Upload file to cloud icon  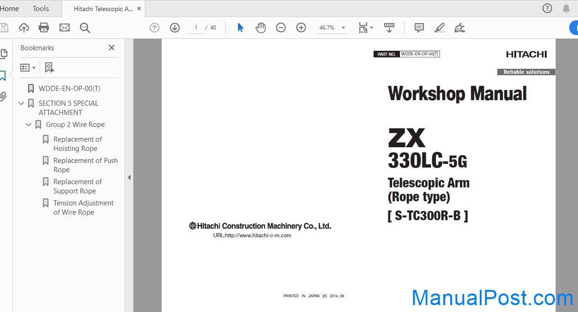(x=24, y=28)
